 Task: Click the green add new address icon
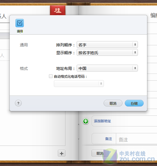coord(86,121)
